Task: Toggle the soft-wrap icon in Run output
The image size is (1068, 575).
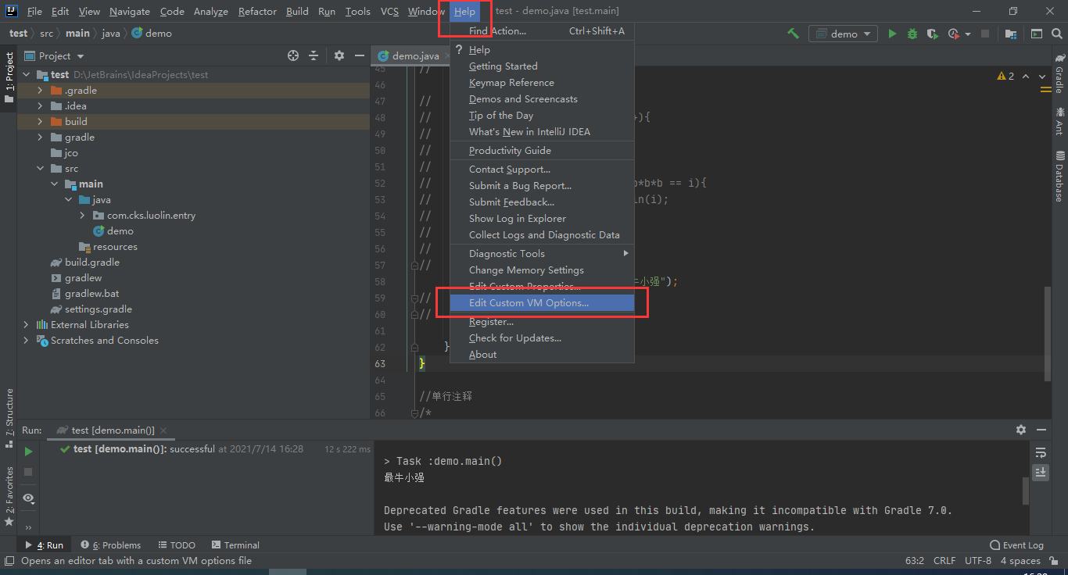Action: [x=1040, y=453]
